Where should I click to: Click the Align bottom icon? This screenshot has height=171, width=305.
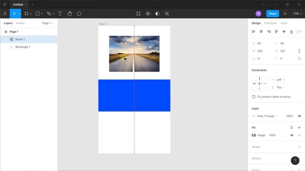click(x=292, y=32)
